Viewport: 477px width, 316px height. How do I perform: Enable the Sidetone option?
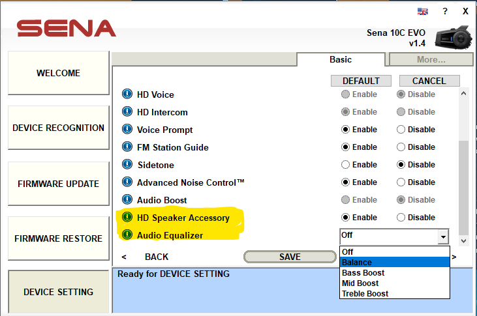(x=346, y=165)
